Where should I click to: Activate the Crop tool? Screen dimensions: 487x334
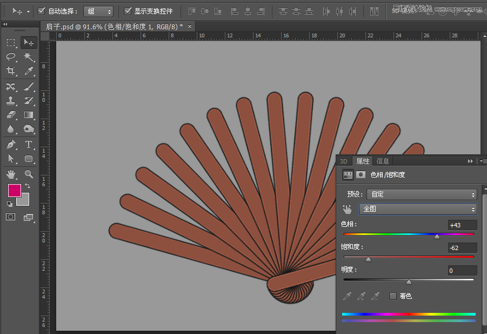point(11,71)
